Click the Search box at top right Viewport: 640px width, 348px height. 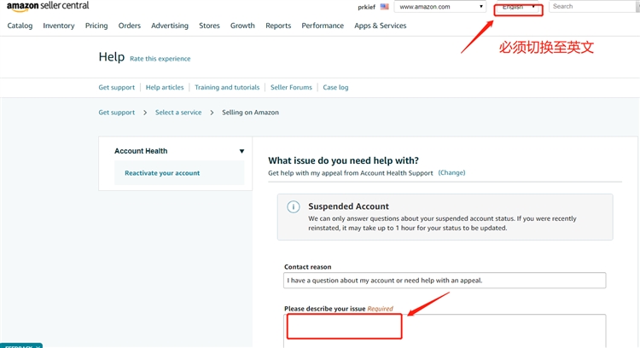(x=593, y=7)
